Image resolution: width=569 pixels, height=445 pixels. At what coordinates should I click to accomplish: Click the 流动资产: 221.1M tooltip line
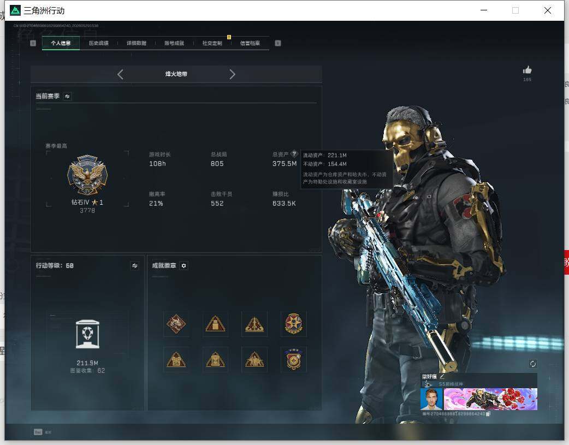(x=325, y=155)
